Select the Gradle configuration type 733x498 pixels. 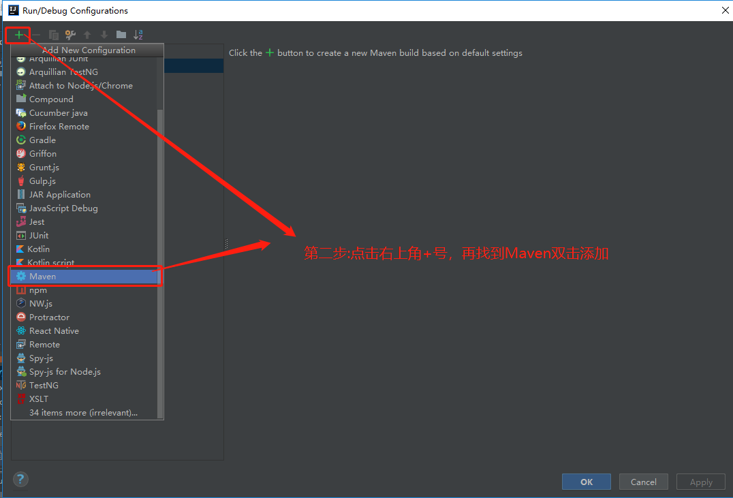[x=42, y=140]
